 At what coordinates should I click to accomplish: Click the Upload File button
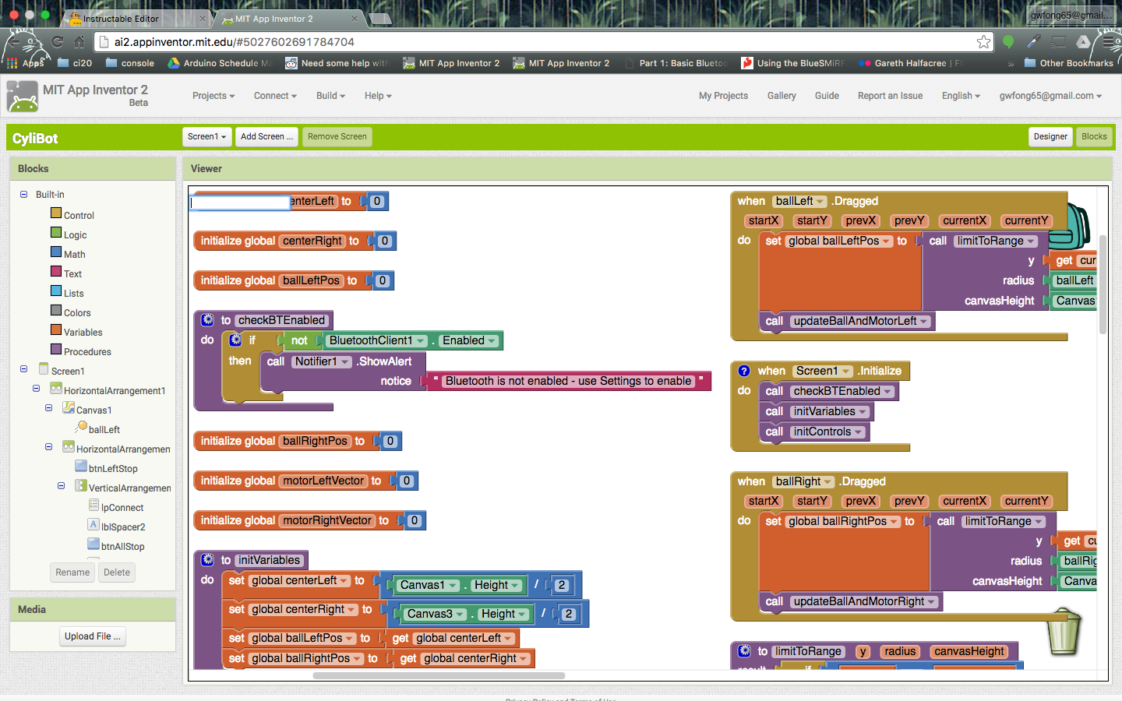(93, 636)
